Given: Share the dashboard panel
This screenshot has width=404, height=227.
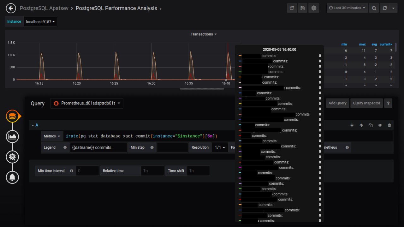Looking at the screenshot, I should tap(292, 8).
